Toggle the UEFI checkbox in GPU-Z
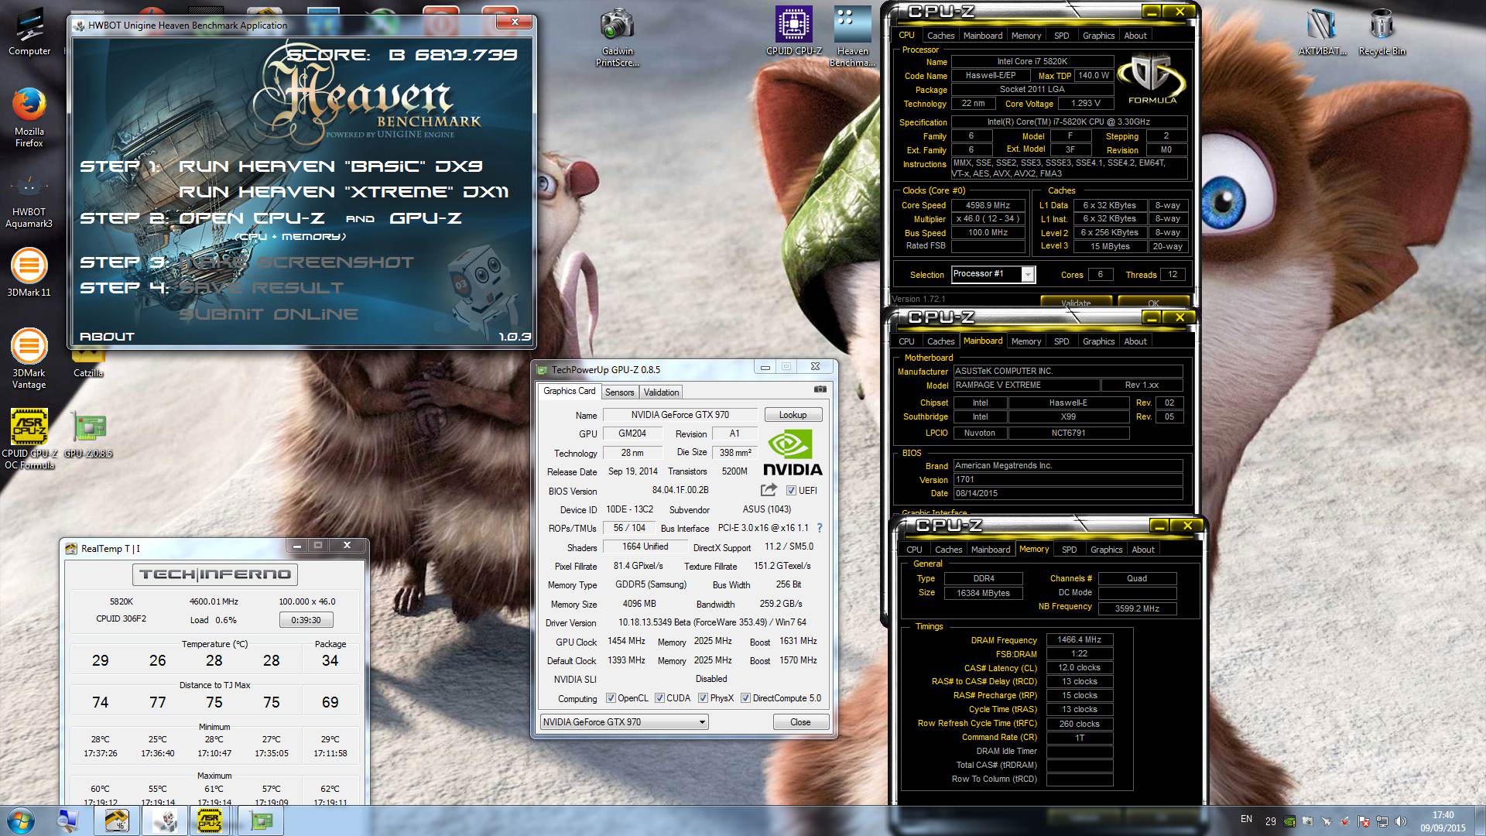1486x836 pixels. point(791,490)
